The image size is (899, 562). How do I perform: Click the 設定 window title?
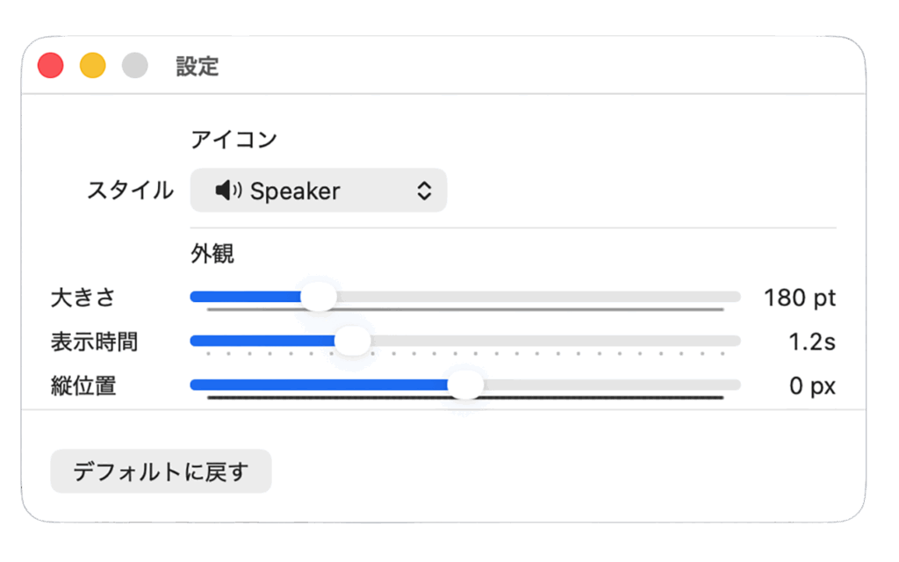pyautogui.click(x=197, y=67)
